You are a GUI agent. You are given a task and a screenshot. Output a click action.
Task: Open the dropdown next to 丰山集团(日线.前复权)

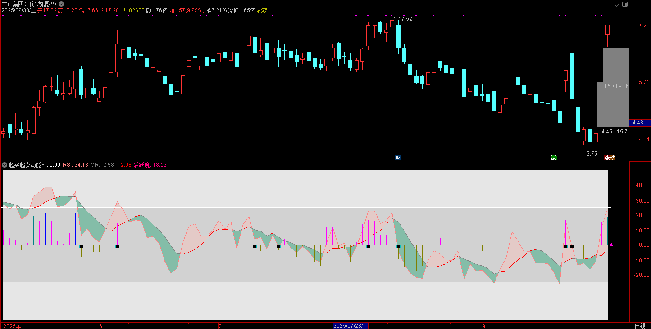pos(61,4)
